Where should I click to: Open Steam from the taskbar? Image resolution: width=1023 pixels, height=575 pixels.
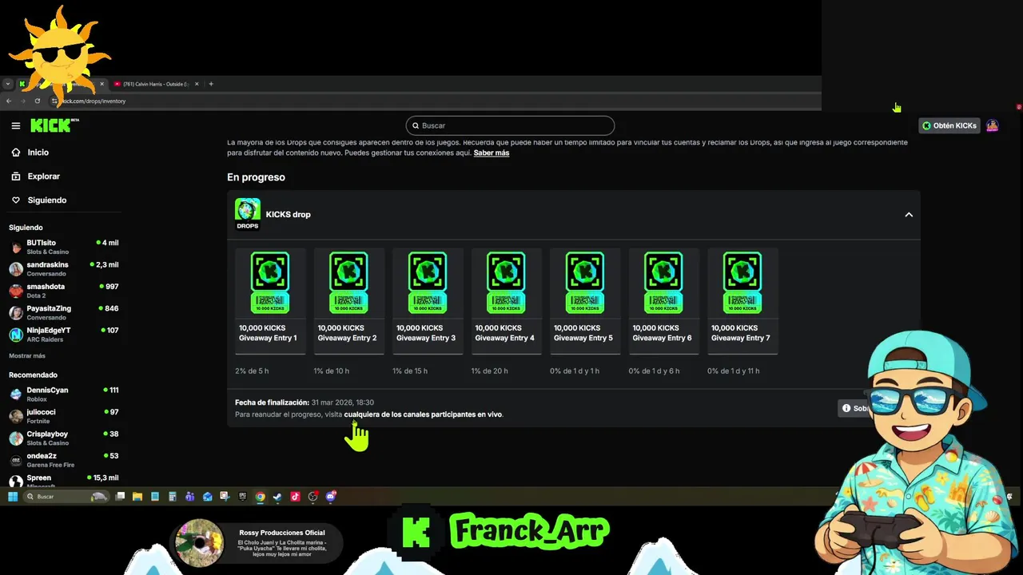(277, 497)
